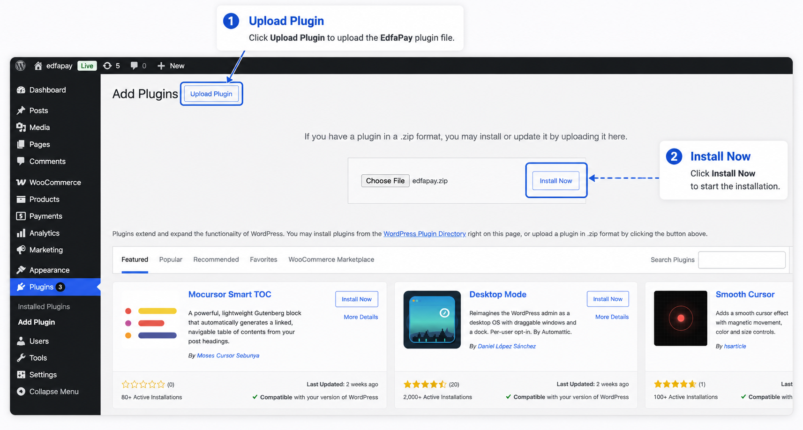Click the Collapse Menu arrow icon

21,392
